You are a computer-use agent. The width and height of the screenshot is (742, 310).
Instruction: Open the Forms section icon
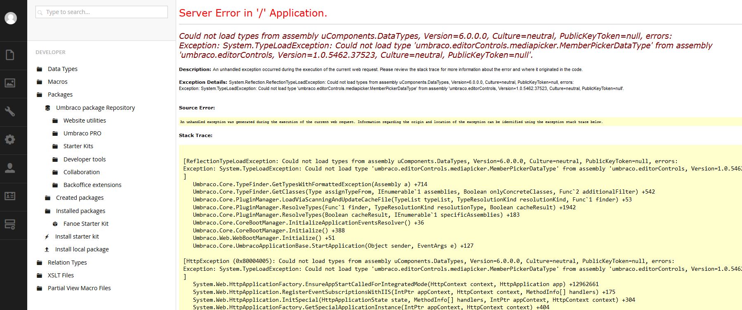(x=10, y=224)
